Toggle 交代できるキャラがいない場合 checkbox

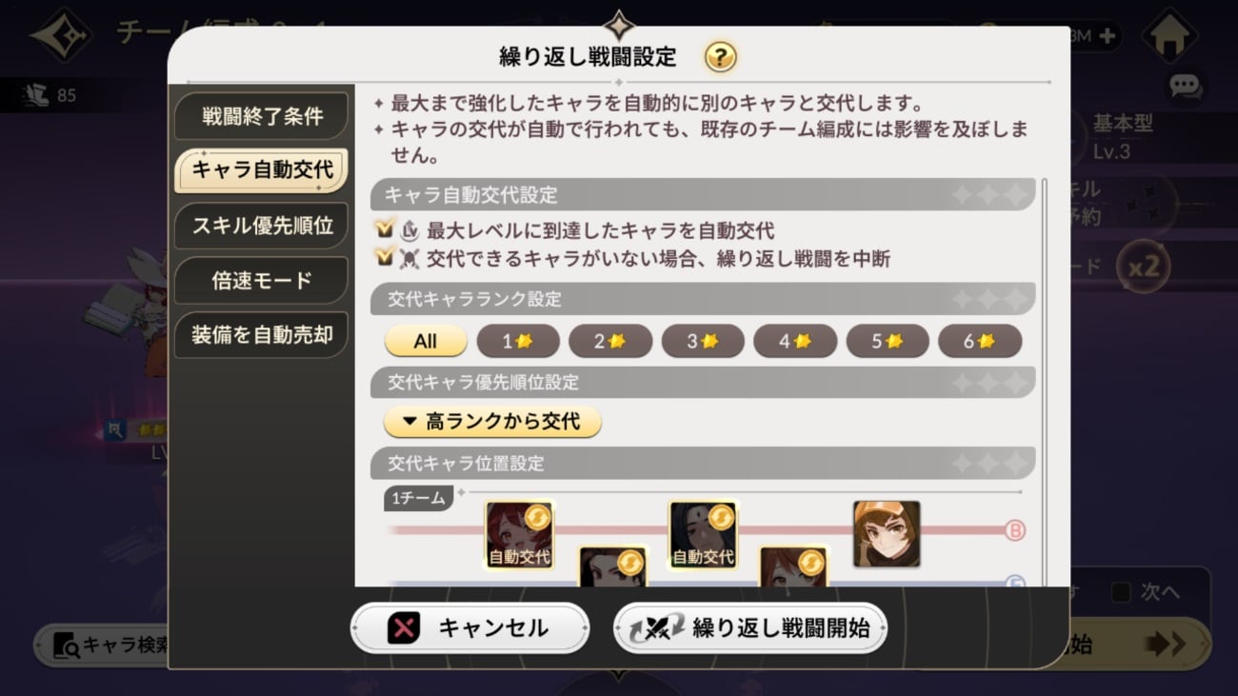[x=386, y=257]
